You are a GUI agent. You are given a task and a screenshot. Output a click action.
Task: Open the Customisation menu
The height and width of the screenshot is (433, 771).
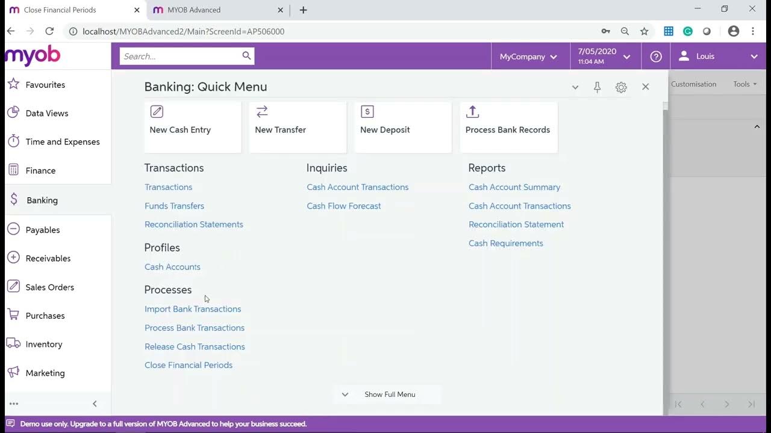tap(693, 84)
